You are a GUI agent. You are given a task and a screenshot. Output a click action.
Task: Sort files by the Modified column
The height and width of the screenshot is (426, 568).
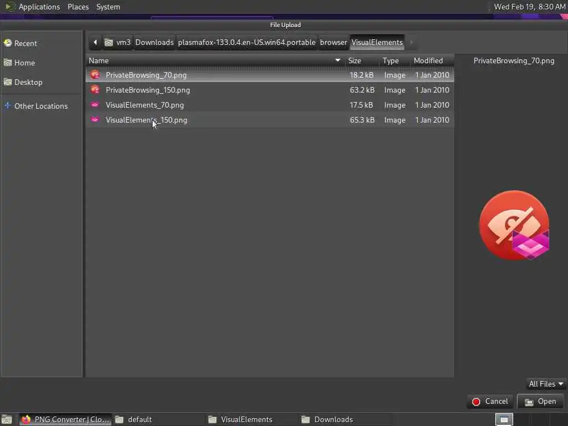click(x=432, y=60)
